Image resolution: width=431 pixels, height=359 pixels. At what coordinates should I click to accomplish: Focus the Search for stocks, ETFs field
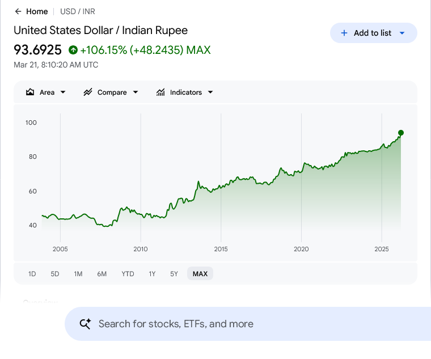point(248,324)
